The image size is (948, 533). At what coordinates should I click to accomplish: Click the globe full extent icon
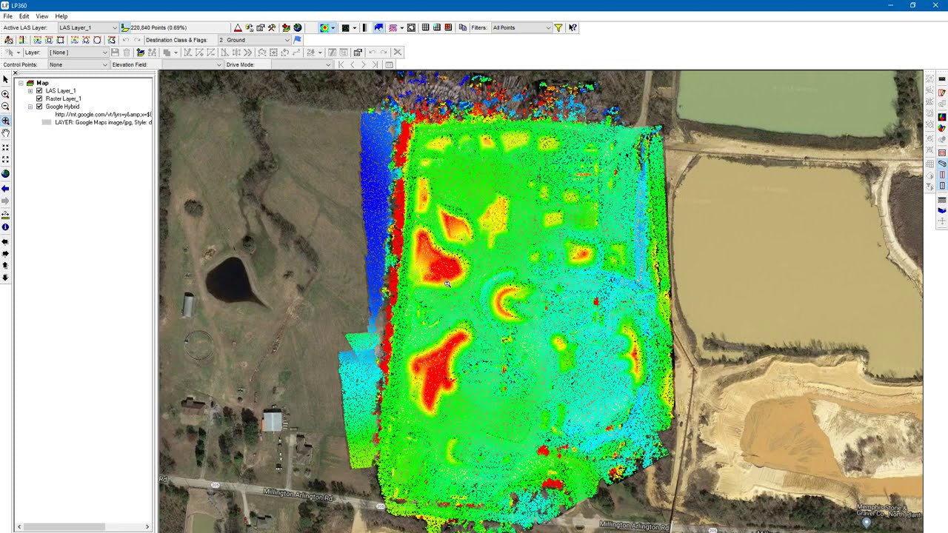click(x=5, y=174)
